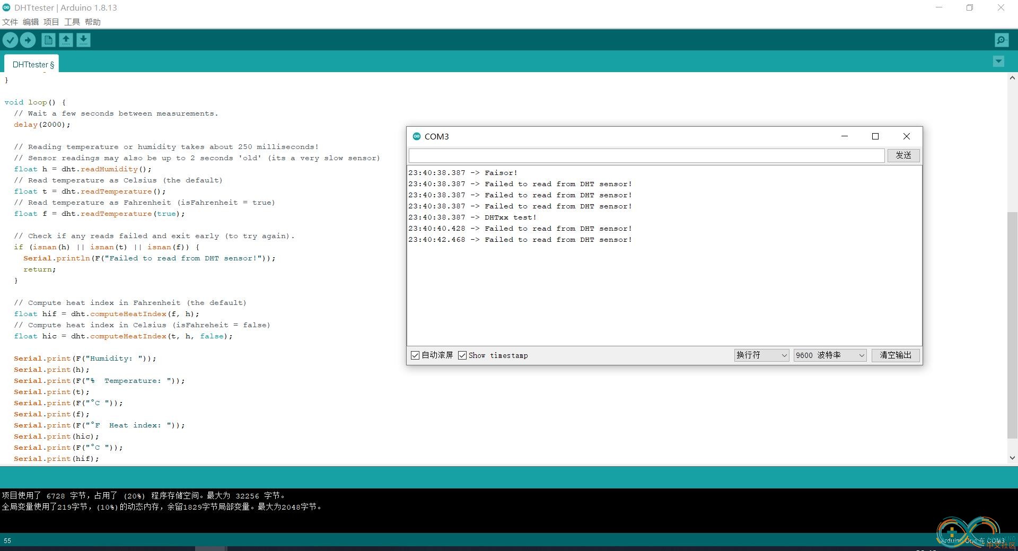The image size is (1018, 551).
Task: Click the 'Serial.println(F("Failed to read' line
Action: (x=150, y=258)
